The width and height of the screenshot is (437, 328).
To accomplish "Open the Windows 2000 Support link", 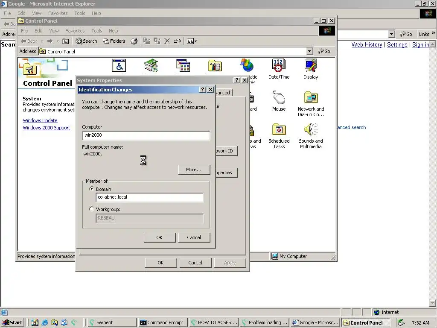I will tap(47, 128).
